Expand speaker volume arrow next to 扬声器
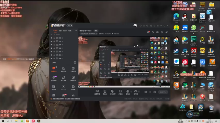 point(139,92)
